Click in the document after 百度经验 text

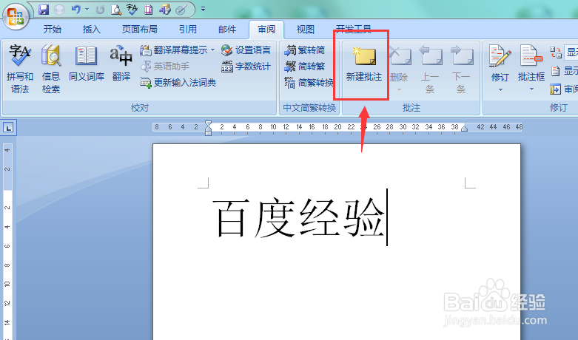(x=387, y=217)
